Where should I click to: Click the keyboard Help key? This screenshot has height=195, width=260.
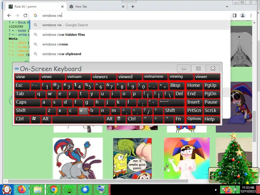pos(212,119)
